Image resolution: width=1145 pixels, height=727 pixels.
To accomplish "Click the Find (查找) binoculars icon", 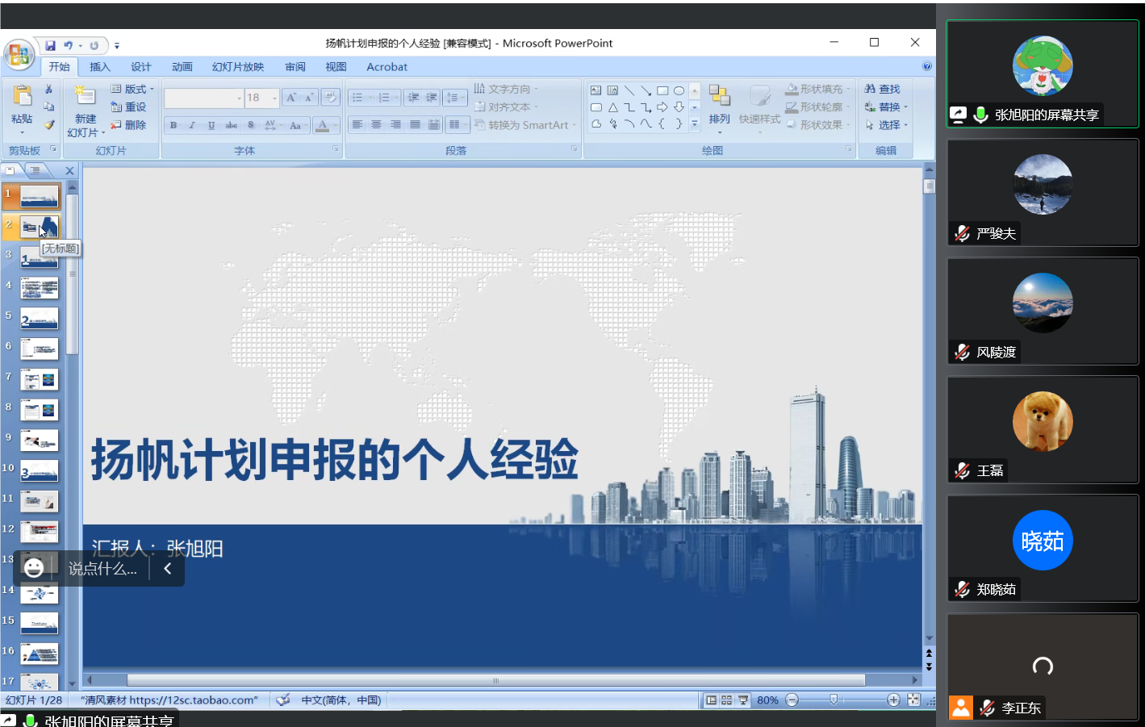I will click(870, 89).
